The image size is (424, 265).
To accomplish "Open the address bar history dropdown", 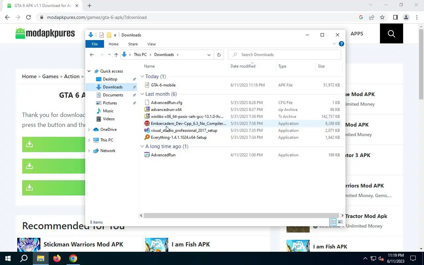I will tap(209, 55).
